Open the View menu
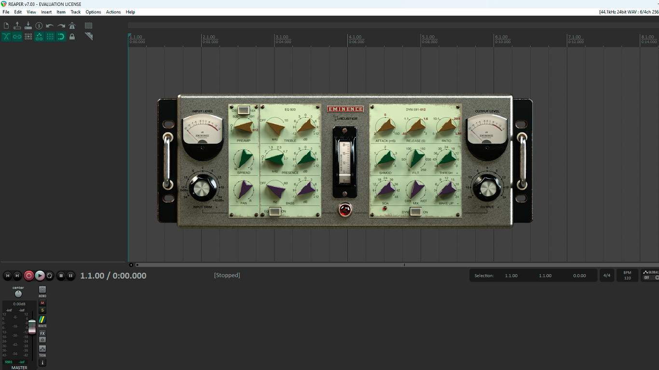 tap(31, 12)
